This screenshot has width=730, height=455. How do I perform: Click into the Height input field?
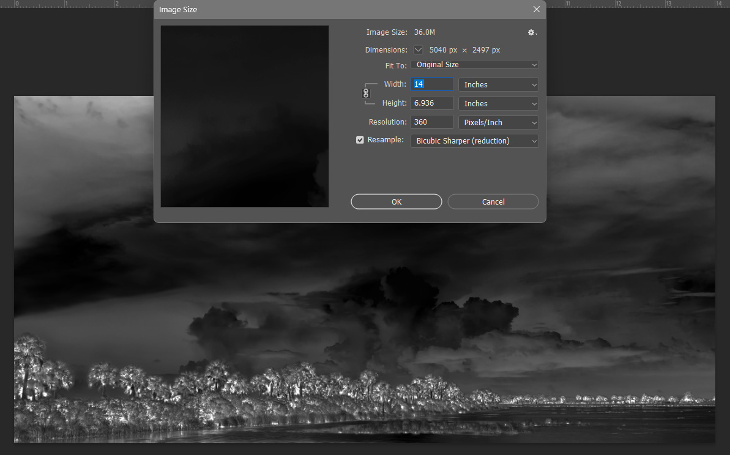tap(431, 103)
